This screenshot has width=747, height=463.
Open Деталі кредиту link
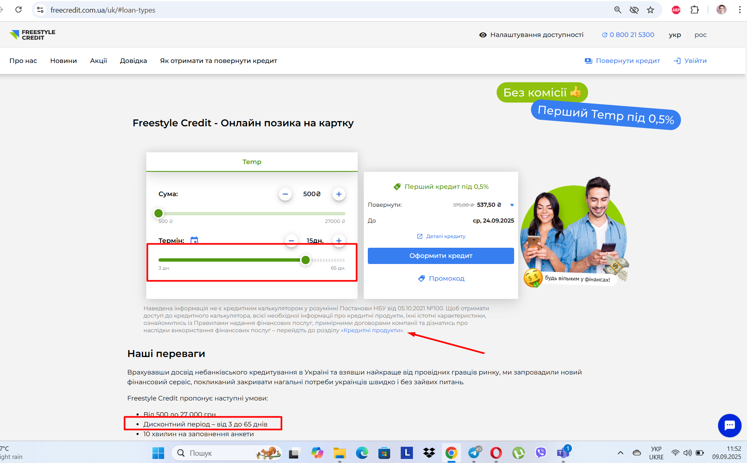click(441, 236)
